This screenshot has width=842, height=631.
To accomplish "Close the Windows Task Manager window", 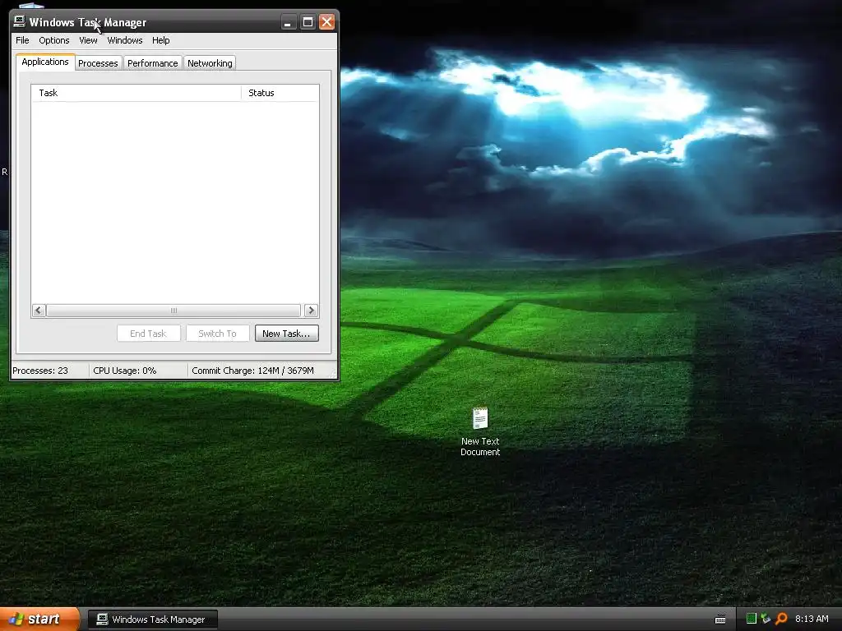I will (x=326, y=22).
